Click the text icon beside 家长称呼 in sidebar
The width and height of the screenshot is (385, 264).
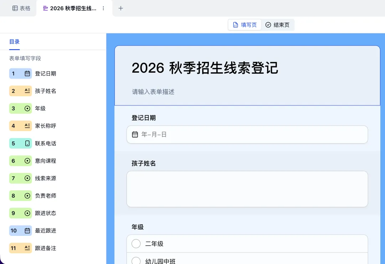(27, 126)
